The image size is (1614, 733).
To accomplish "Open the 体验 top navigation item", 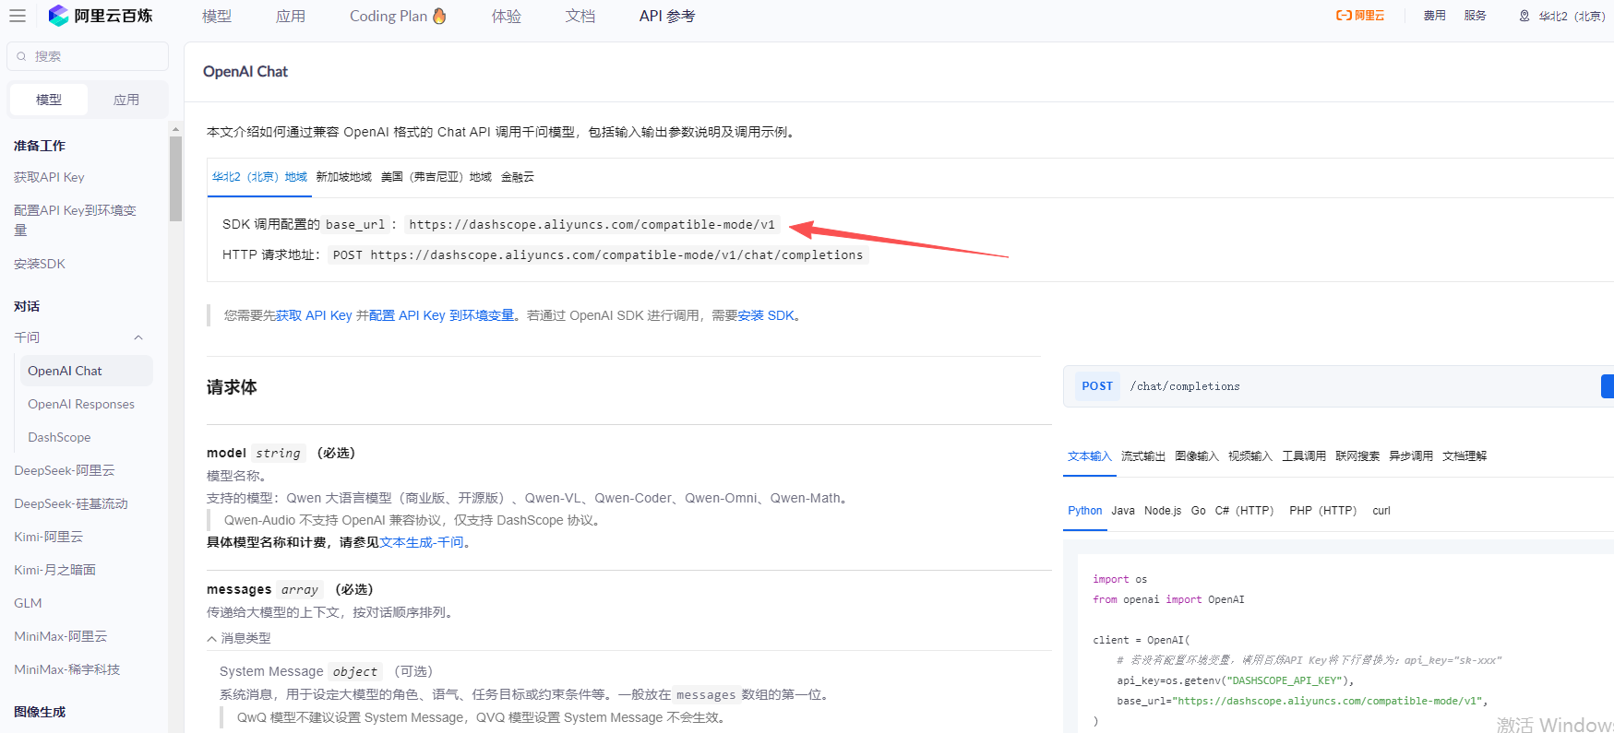I will (507, 16).
